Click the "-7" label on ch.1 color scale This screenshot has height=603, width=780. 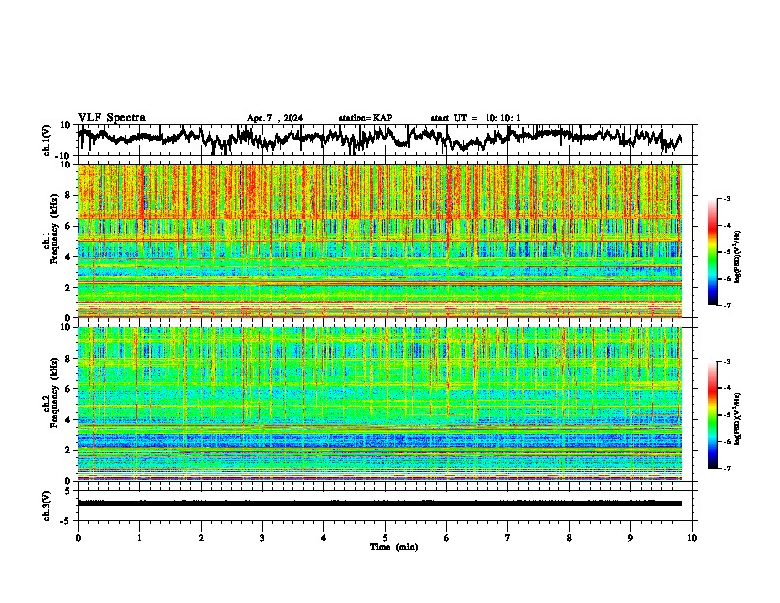[x=727, y=305]
